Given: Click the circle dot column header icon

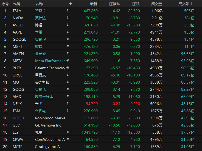Looking at the screenshot, I should [x=71, y=4].
